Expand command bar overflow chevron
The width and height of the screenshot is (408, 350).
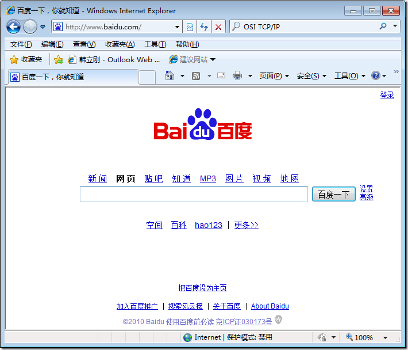point(396,71)
